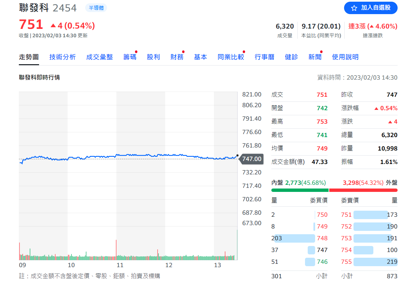Click ask price 752 row
405x289 pixels.
point(369,226)
